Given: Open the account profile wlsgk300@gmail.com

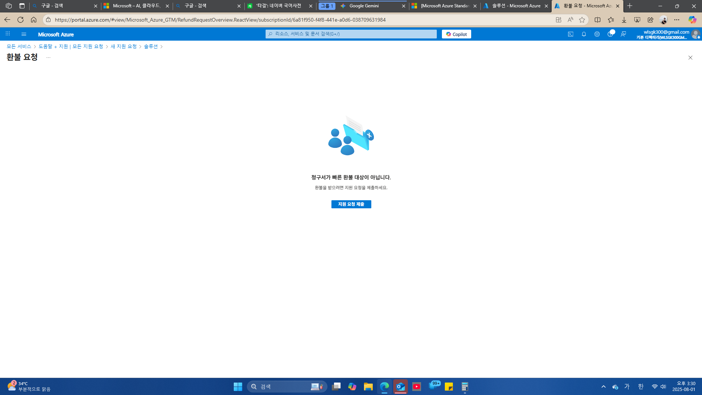Looking at the screenshot, I should (668, 34).
